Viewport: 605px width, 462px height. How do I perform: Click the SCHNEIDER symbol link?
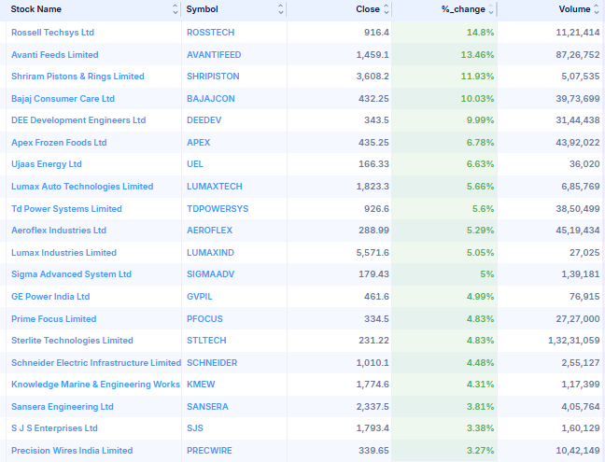coord(212,363)
